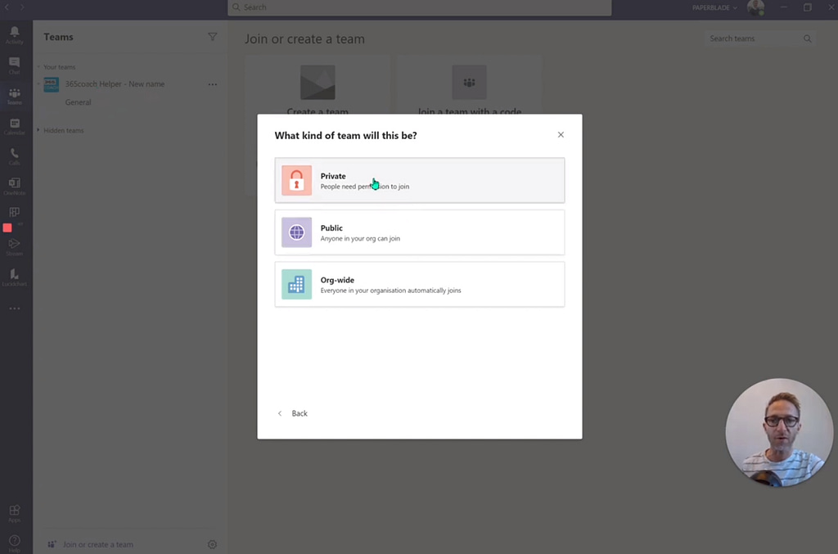
Task: Pick the Org-wide team option
Action: tap(419, 284)
